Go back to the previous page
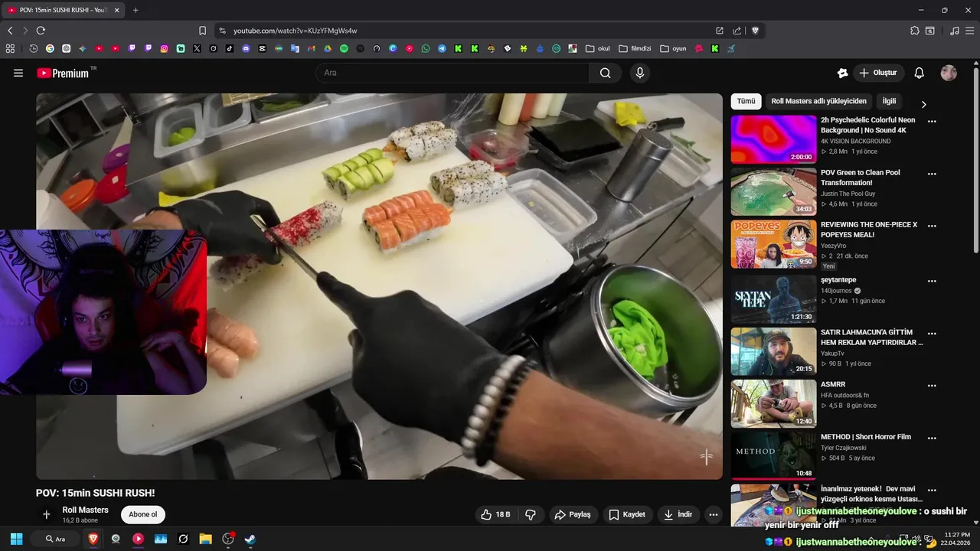The image size is (980, 551). pos(10,31)
